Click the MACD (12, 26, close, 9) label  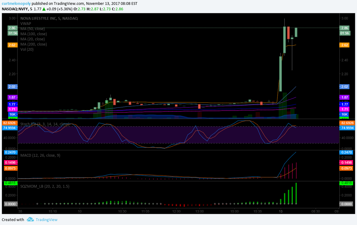tap(40, 155)
